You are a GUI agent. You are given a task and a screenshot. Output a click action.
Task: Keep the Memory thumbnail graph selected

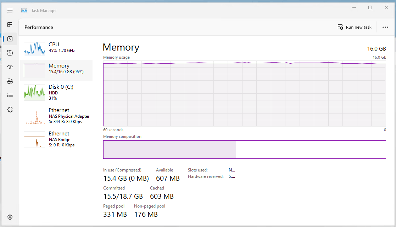pos(34,70)
